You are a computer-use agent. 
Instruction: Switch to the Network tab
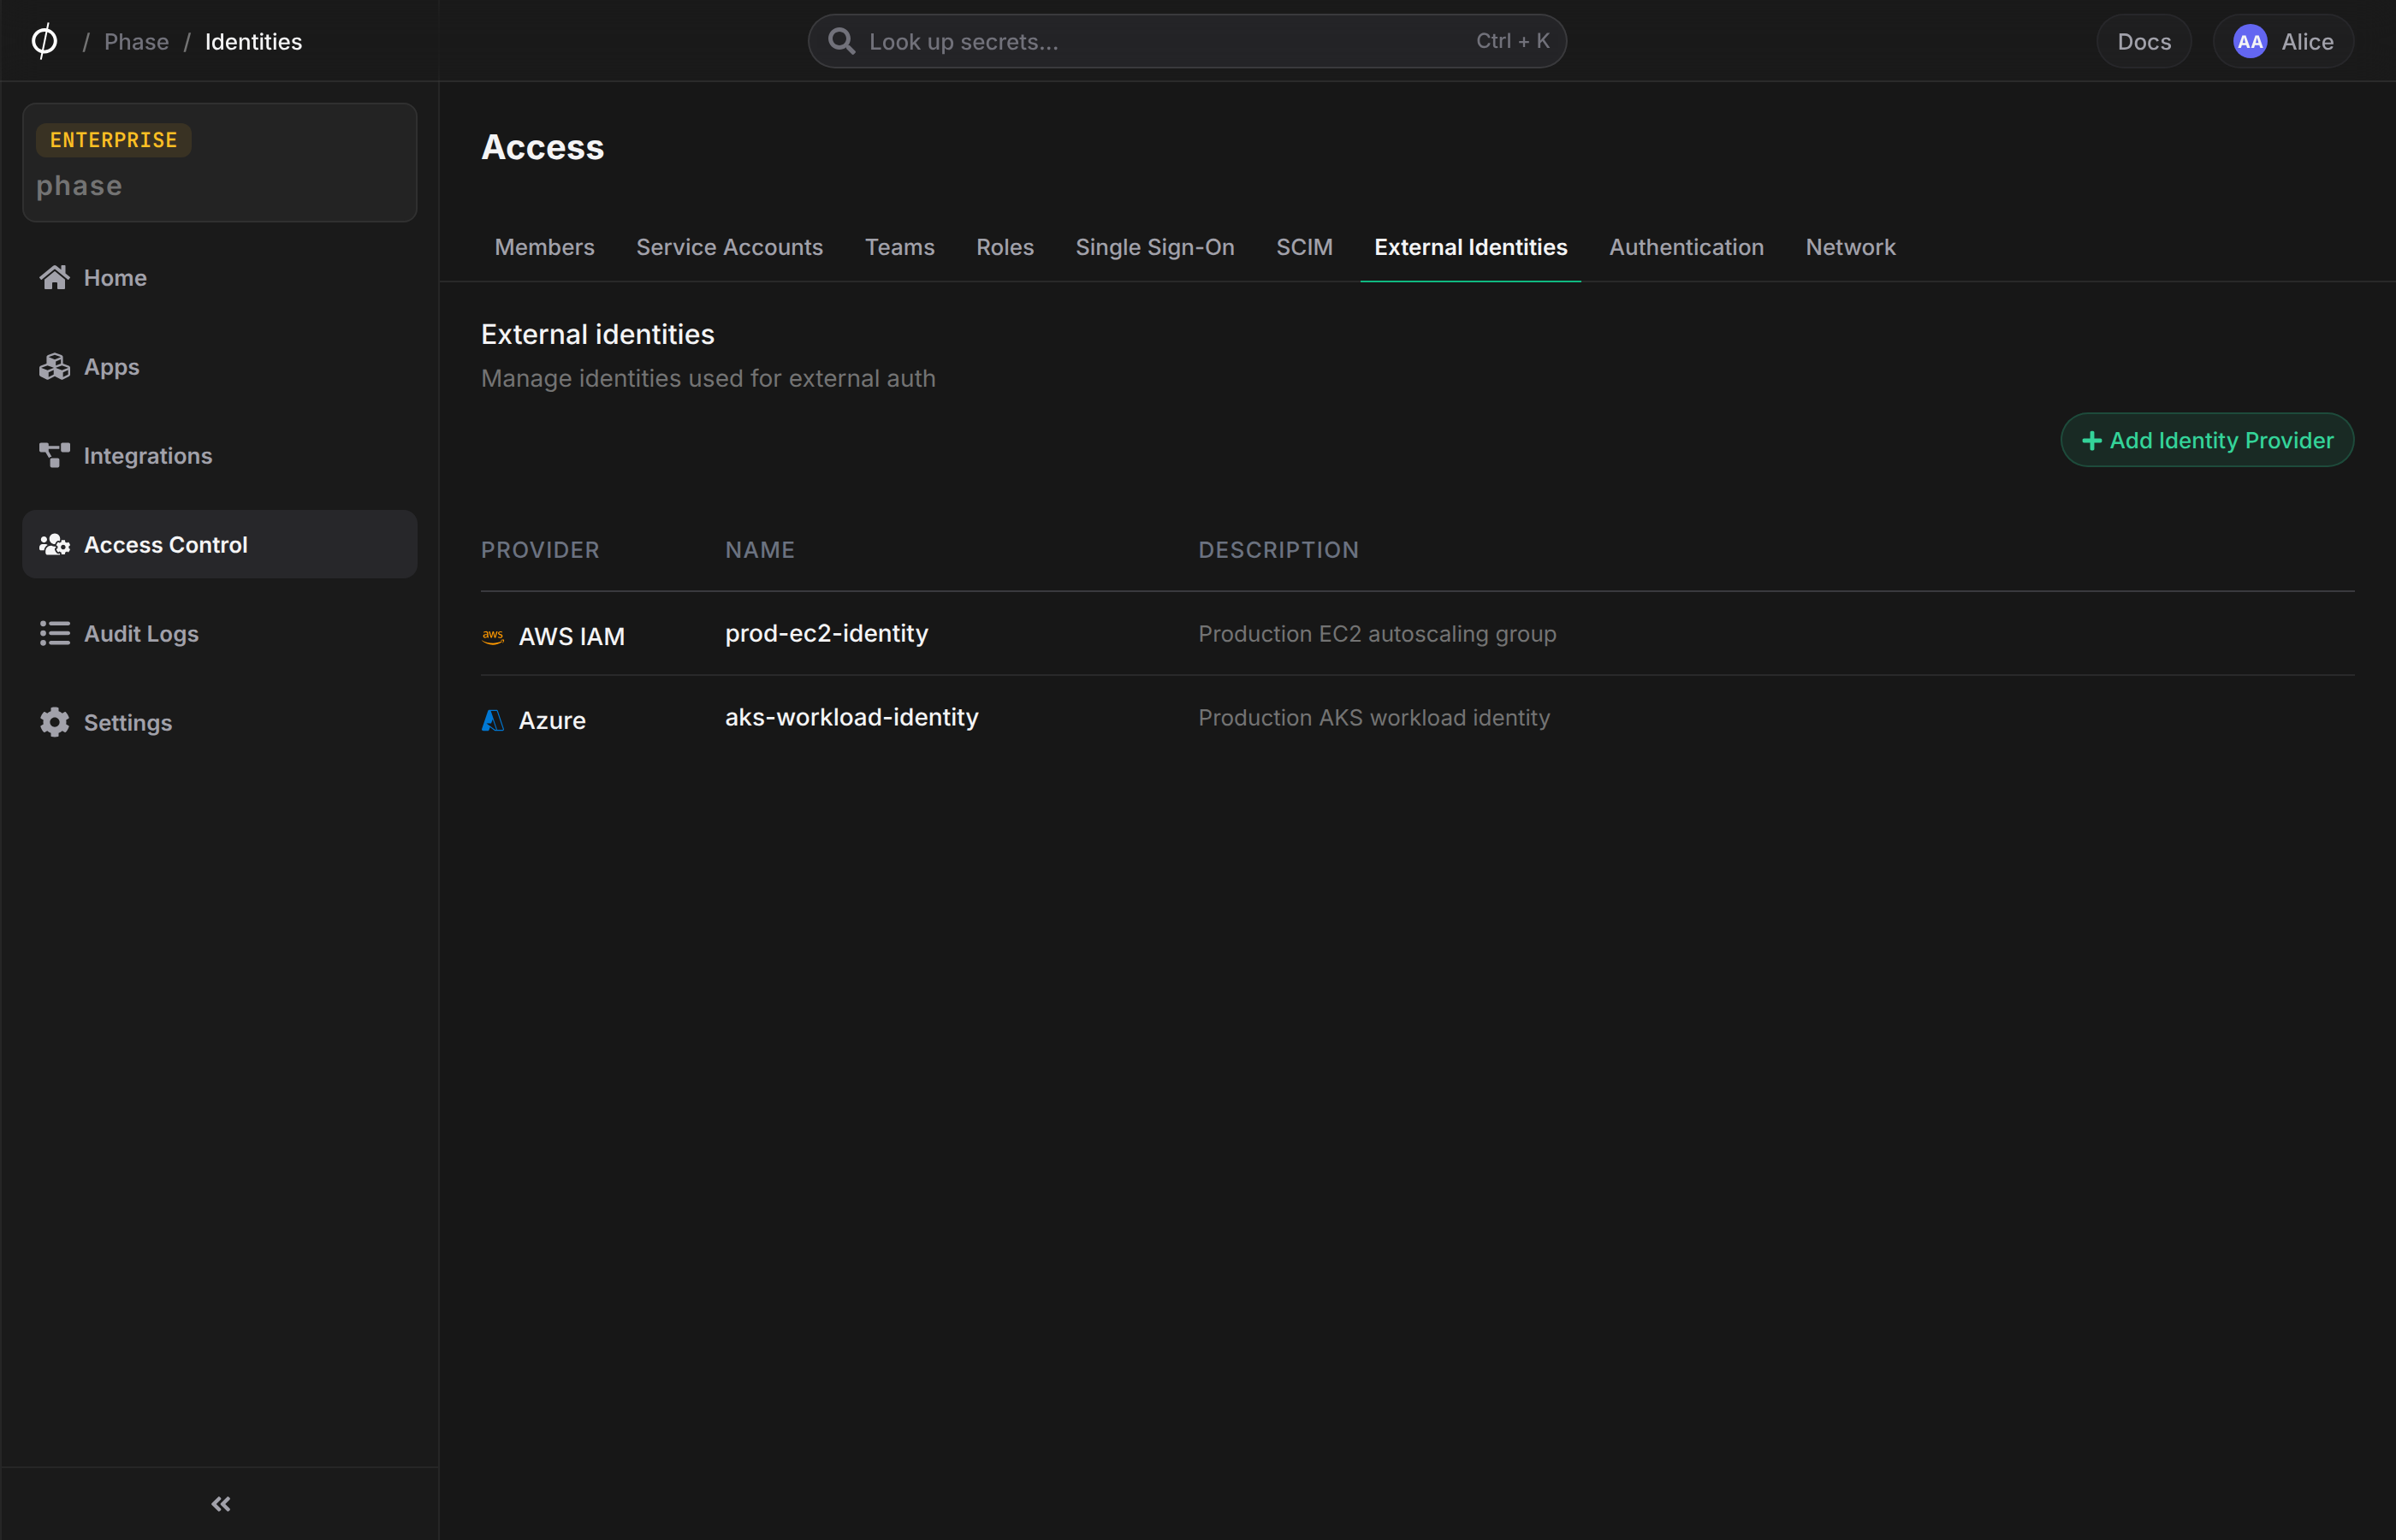[x=1850, y=247]
